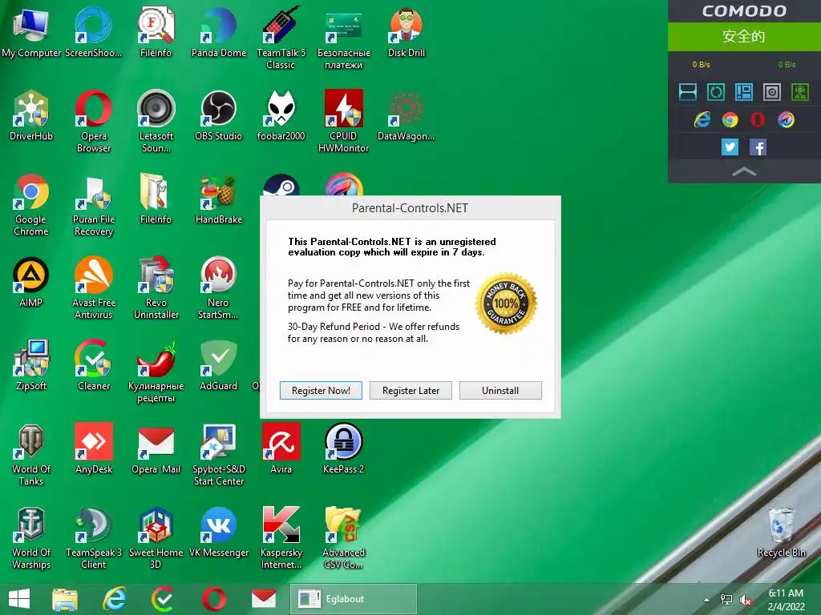The image size is (821, 615).
Task: Open the Recycle Bin
Action: [781, 532]
